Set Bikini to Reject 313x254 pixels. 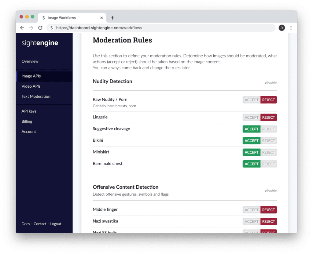pyautogui.click(x=268, y=141)
